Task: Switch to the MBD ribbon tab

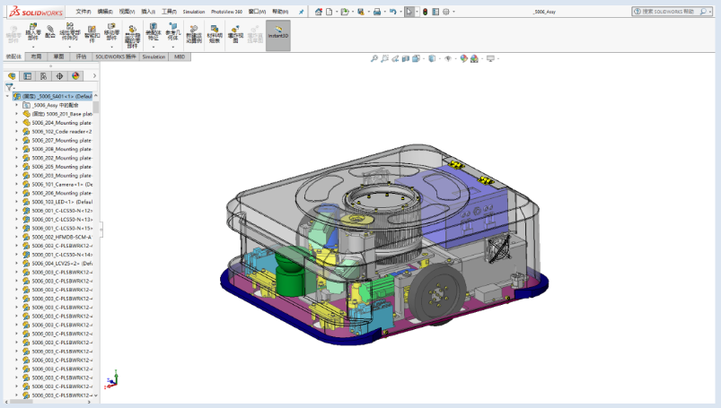Action: 180,56
